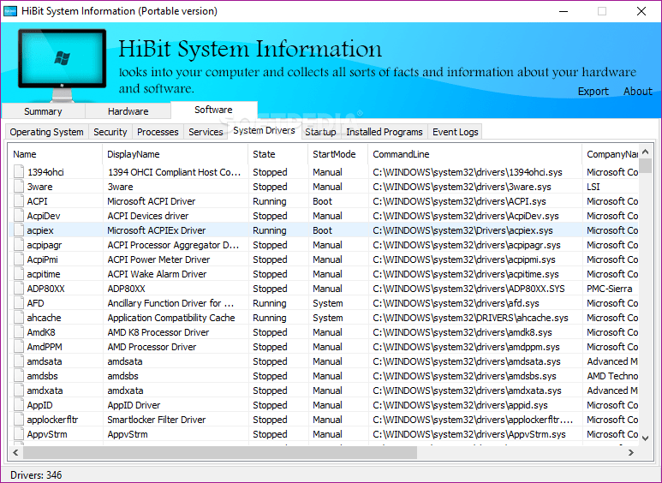Select the file icon beside AmdPPM
Image resolution: width=662 pixels, height=483 pixels.
click(x=19, y=347)
